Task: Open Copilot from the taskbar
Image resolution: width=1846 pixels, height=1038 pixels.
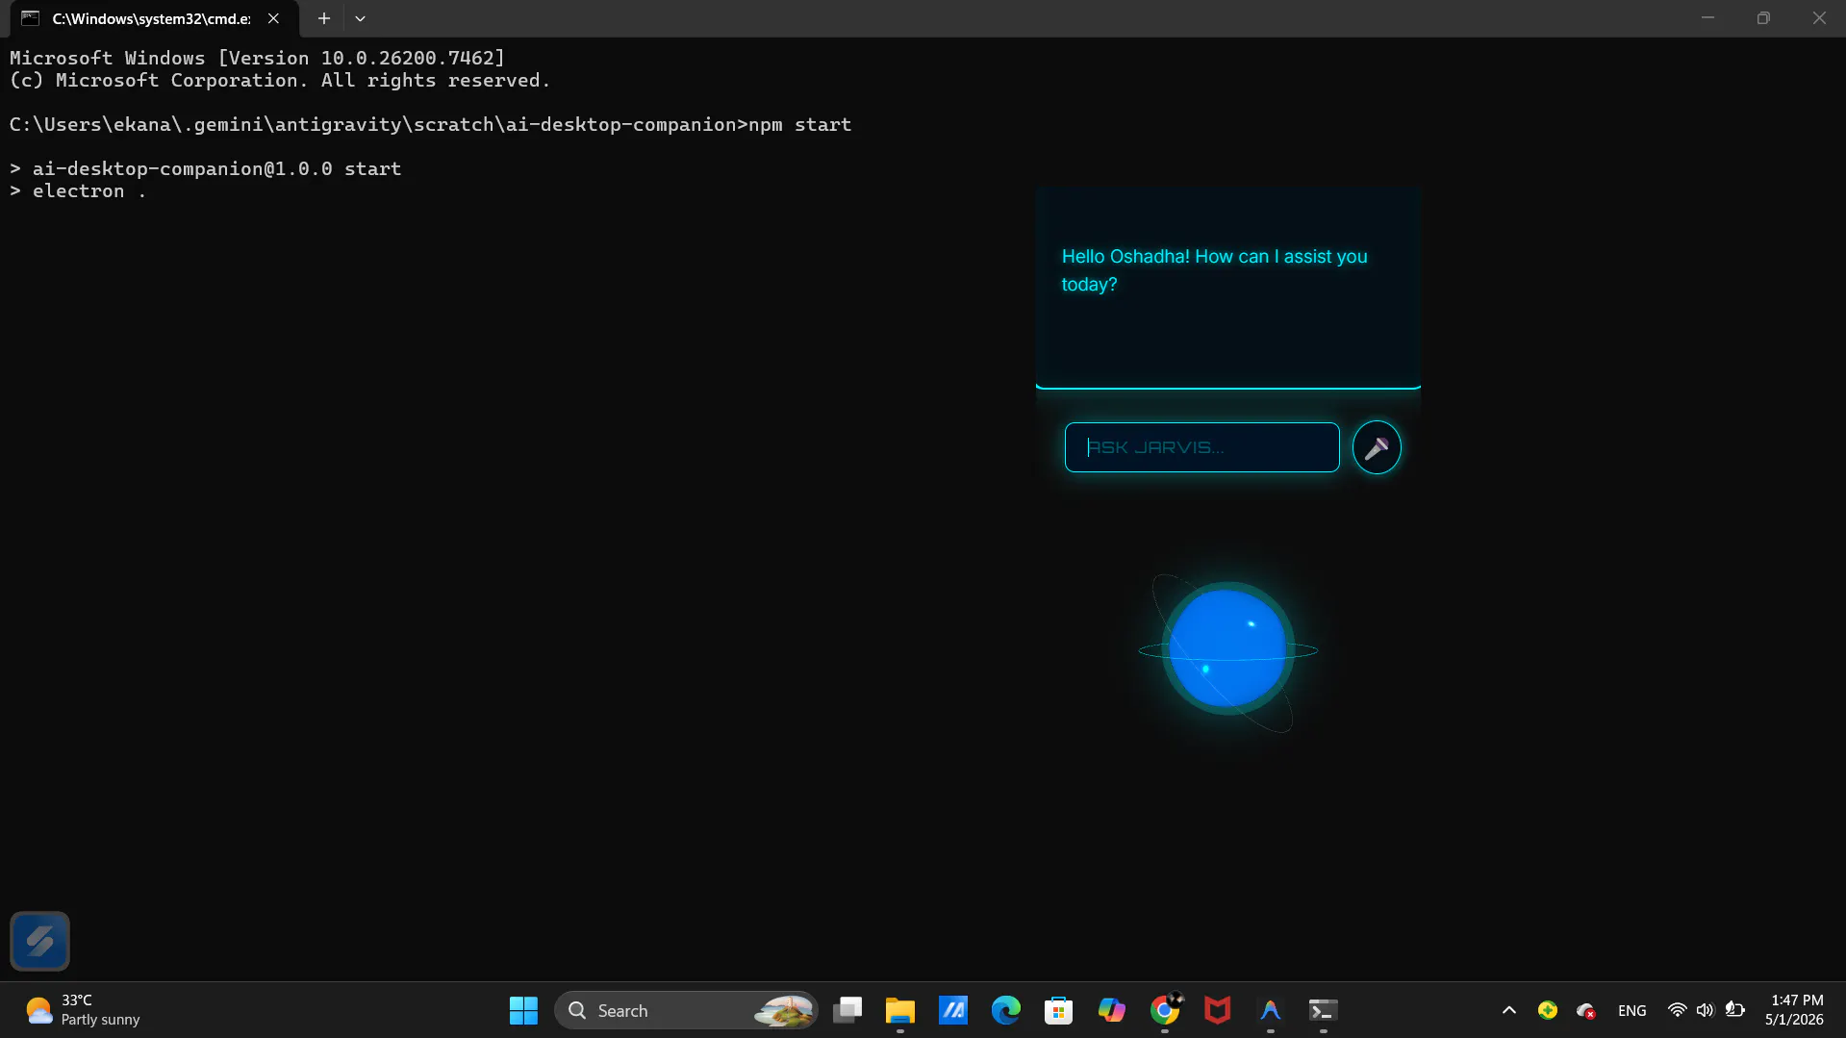Action: coord(1112,1010)
